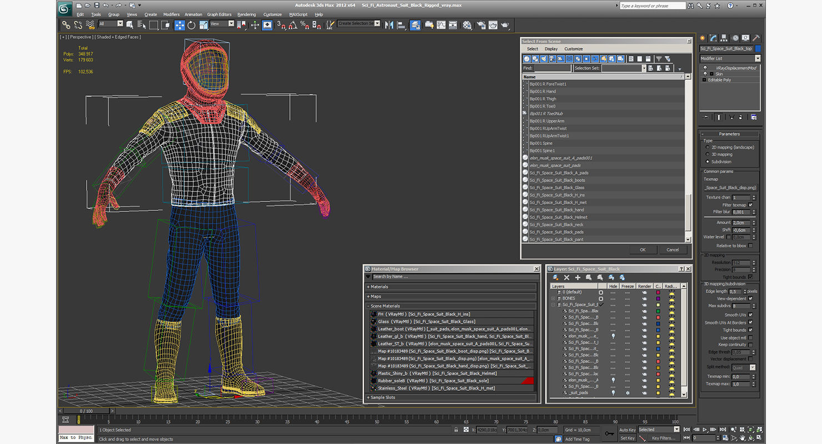Image resolution: width=822 pixels, height=444 pixels.
Task: Click the Auto Key button
Action: click(627, 430)
